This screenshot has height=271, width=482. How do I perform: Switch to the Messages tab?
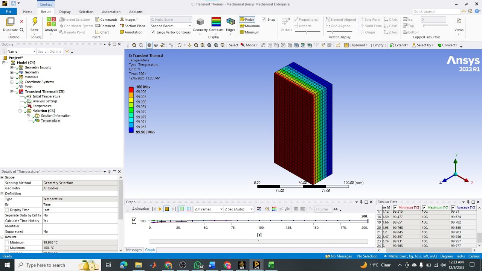[134, 250]
